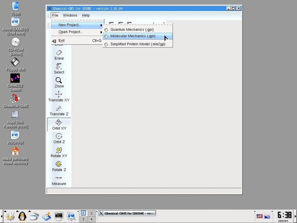Viewport: 297px width, 223px height.
Task: Expand the Open Project submenu
Action: coord(71,32)
